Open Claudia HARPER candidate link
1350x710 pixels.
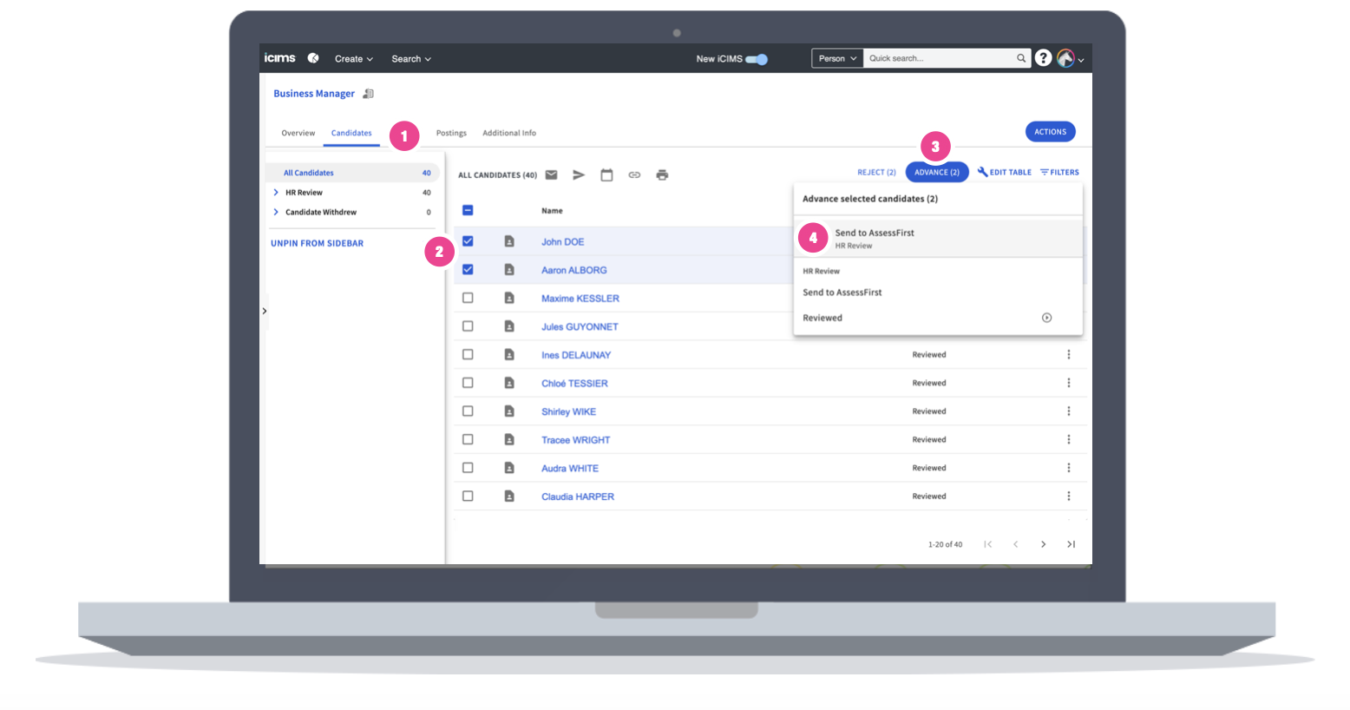[577, 496]
